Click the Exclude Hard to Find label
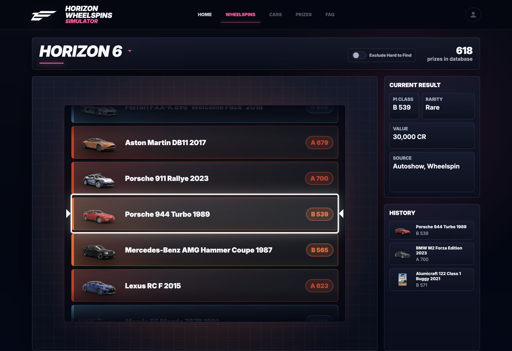512x351 pixels. (390, 55)
